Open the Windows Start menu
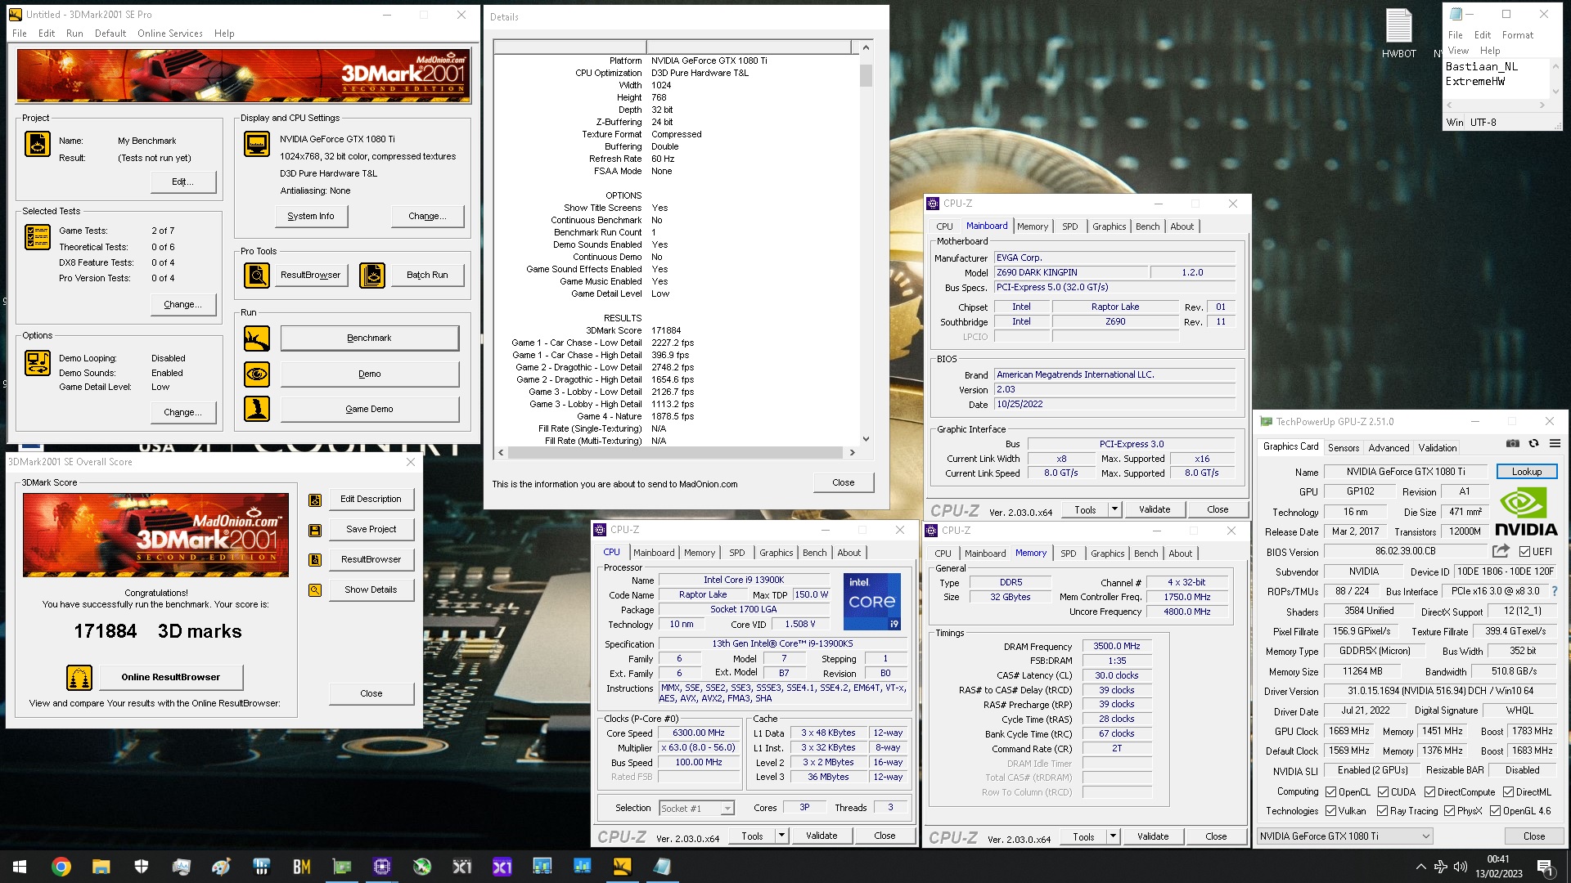Viewport: 1571px width, 883px height. click(x=20, y=867)
